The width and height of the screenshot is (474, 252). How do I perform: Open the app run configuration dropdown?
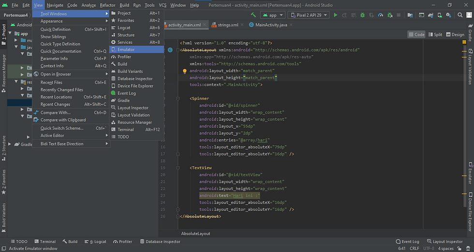273,15
